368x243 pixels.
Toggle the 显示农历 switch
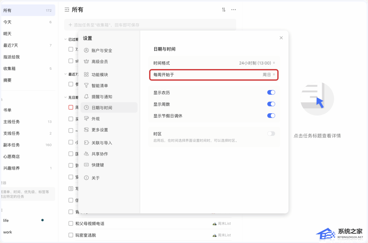[271, 93]
